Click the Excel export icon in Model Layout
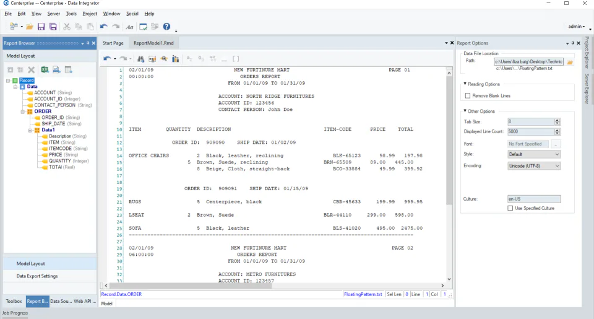594x319 pixels. (45, 70)
